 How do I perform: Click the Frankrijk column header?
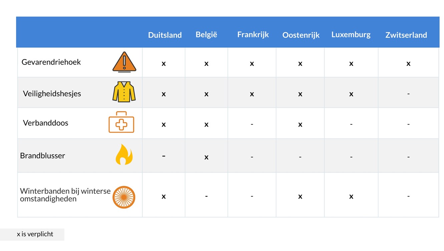pos(253,35)
